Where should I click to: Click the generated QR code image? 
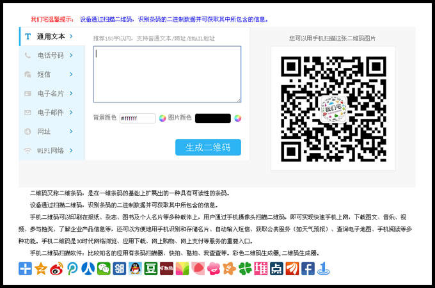click(x=333, y=109)
